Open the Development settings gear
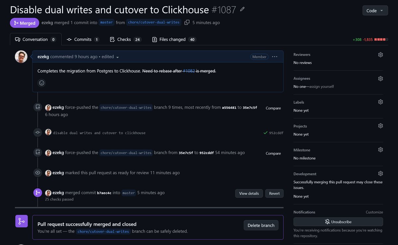This screenshot has height=245, width=398. [380, 174]
